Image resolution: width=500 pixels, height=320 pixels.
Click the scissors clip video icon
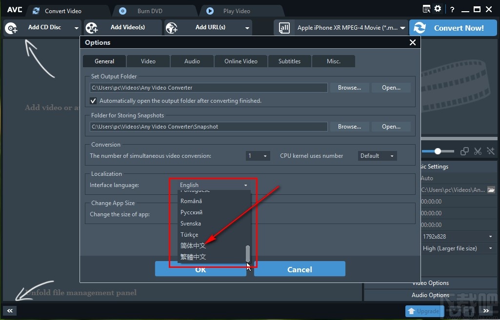pyautogui.click(x=478, y=151)
